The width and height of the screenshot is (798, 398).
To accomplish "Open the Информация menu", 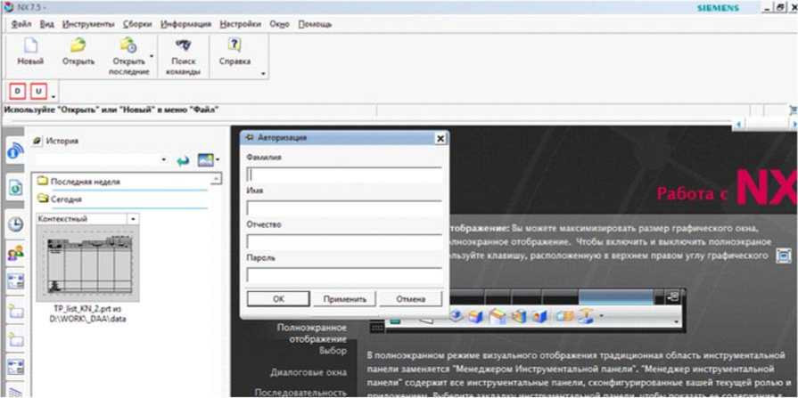I will click(185, 24).
